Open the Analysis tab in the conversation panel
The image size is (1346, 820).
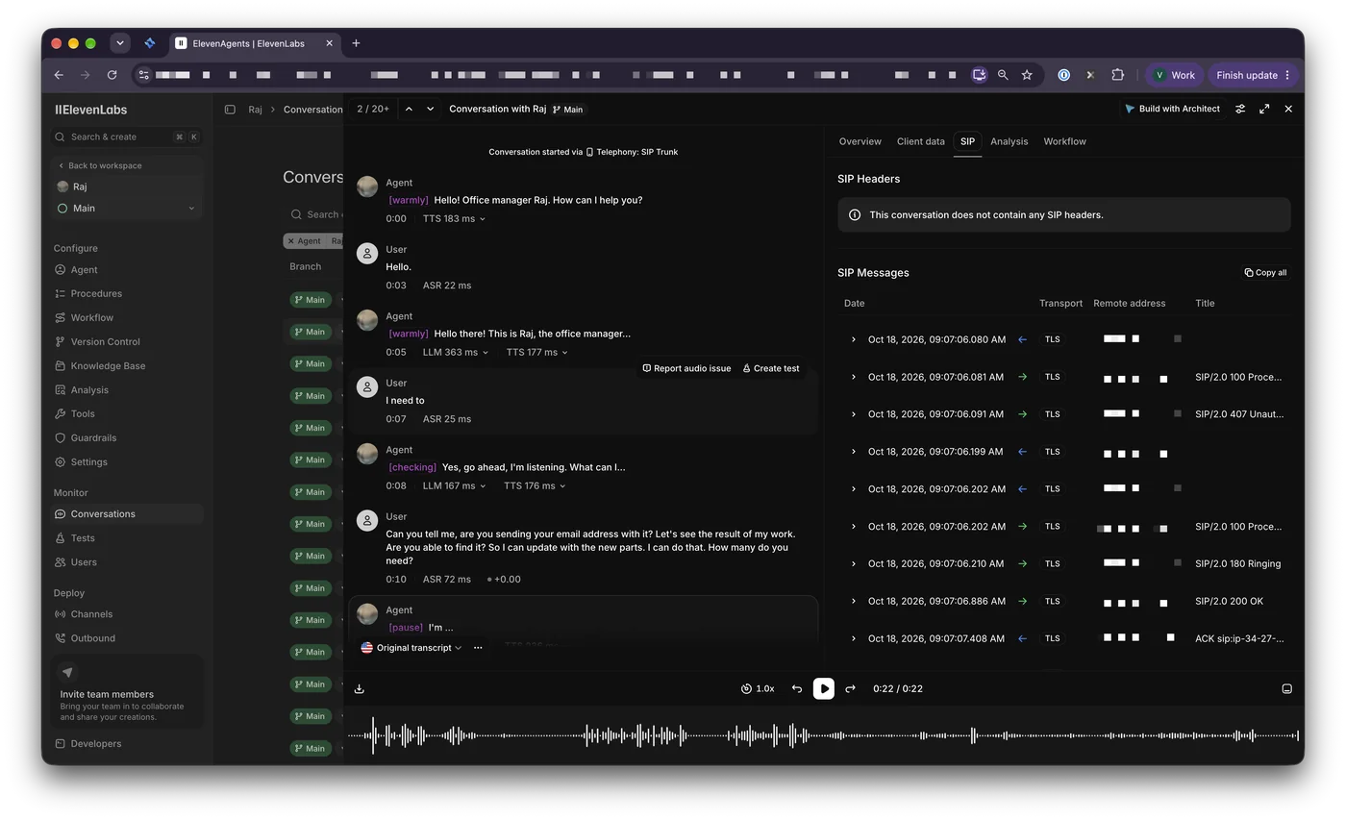(1009, 141)
